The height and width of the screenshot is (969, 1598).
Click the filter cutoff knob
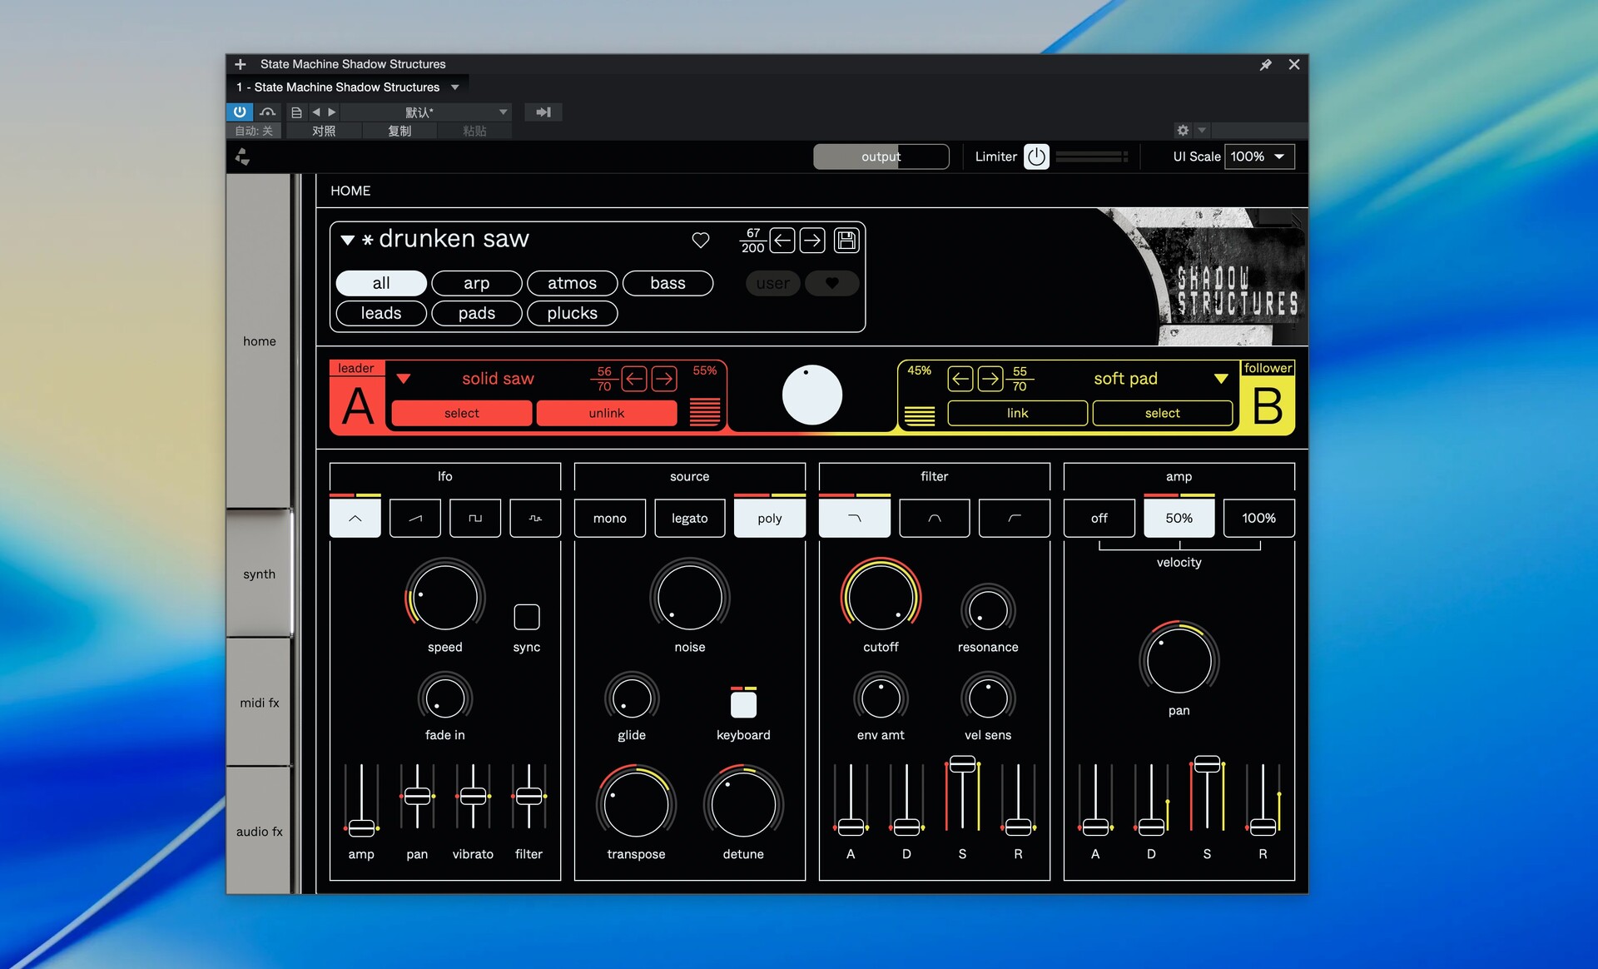click(881, 597)
